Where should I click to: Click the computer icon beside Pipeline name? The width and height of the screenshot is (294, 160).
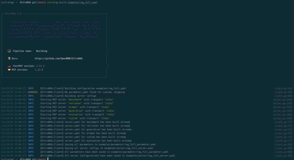coord(9,51)
